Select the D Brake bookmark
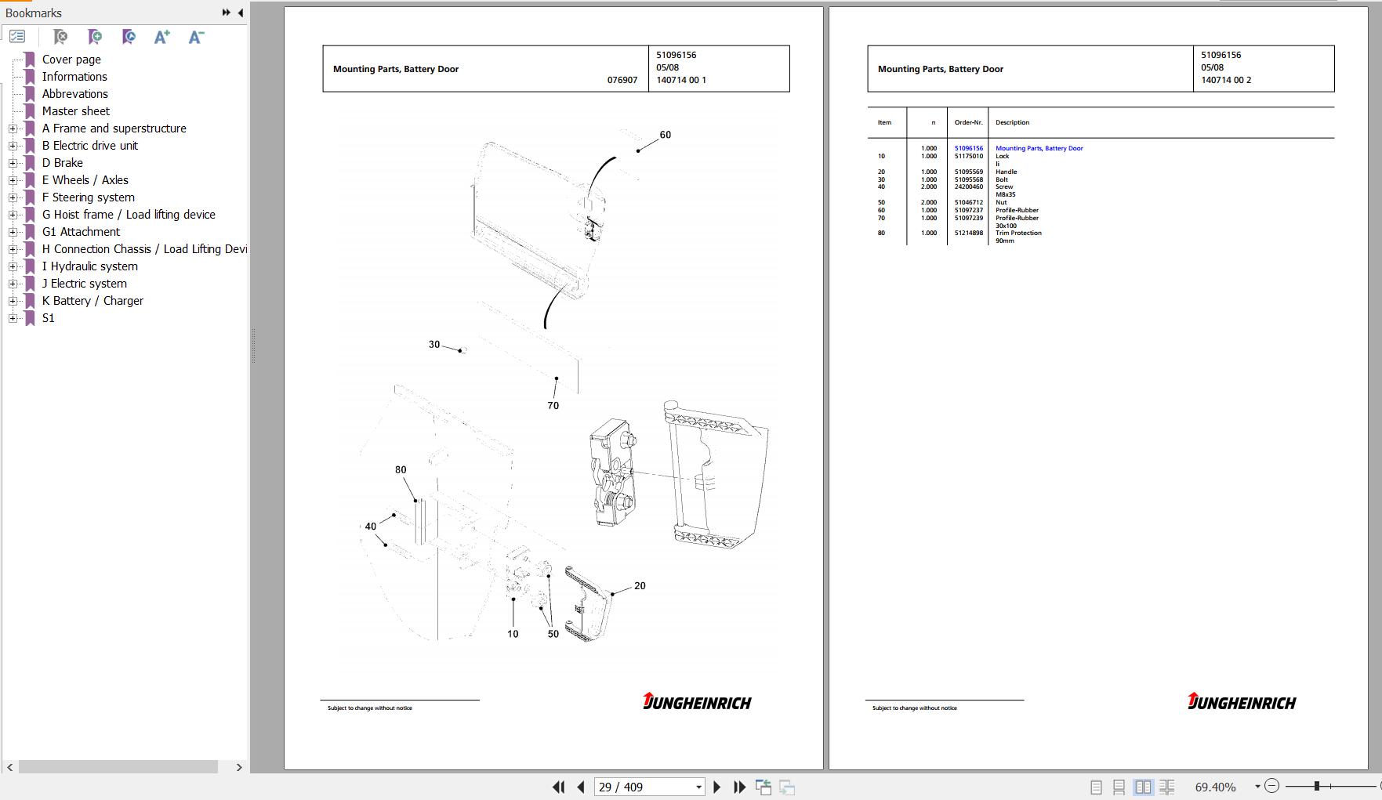The width and height of the screenshot is (1382, 800). 63,163
